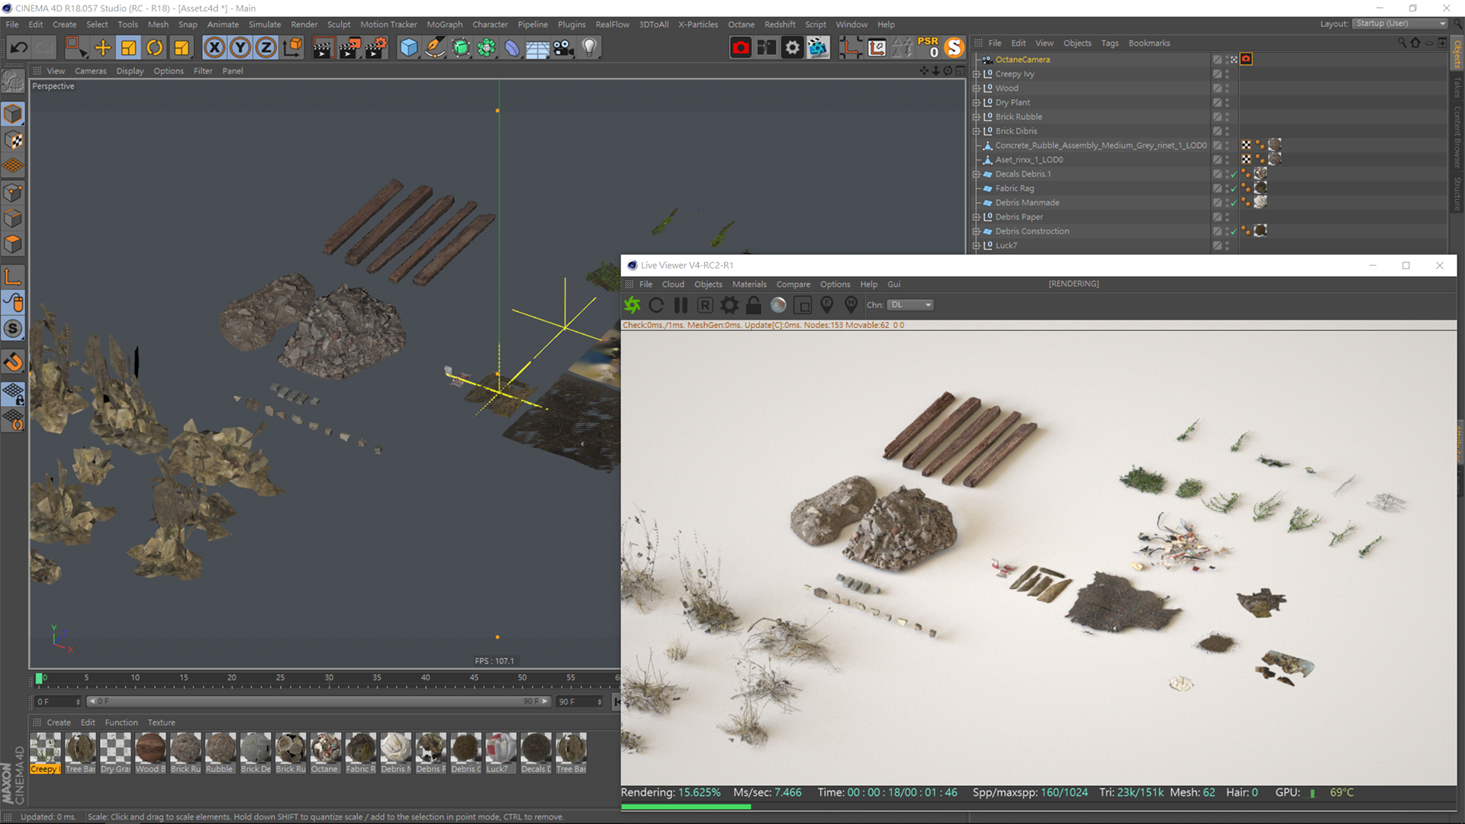This screenshot has width=1465, height=824.
Task: Expand the Wood object group
Action: pos(976,89)
